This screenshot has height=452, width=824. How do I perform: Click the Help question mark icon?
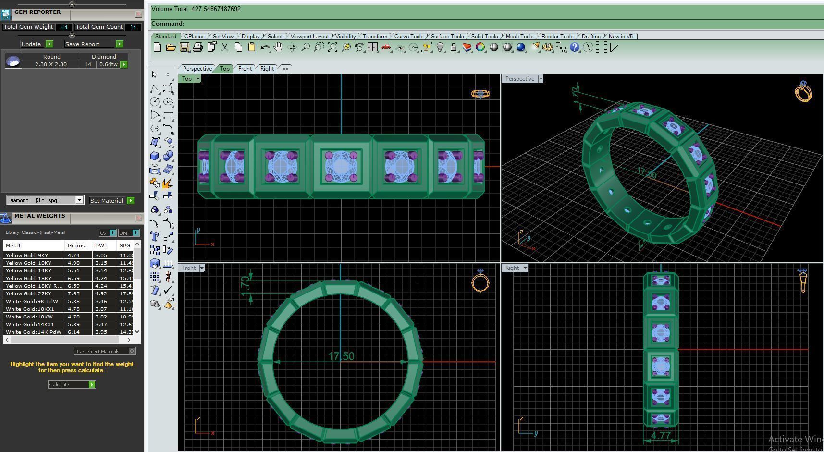(575, 47)
